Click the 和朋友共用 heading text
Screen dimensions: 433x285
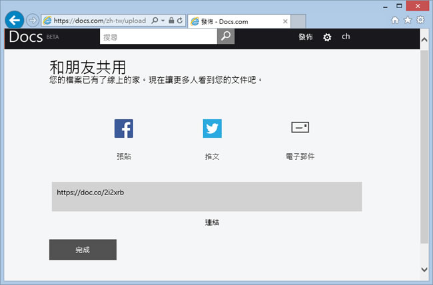coord(88,67)
